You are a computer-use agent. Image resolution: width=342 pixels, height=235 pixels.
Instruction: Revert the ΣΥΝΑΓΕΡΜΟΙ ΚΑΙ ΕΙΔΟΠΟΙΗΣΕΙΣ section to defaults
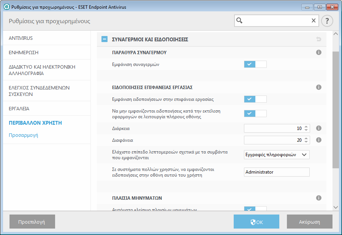318,39
